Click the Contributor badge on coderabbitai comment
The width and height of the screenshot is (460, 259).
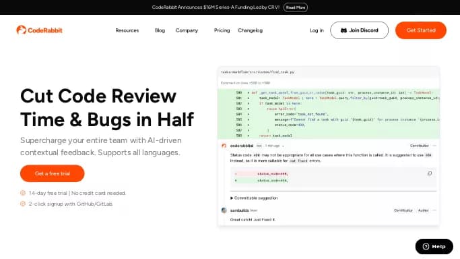point(419,146)
